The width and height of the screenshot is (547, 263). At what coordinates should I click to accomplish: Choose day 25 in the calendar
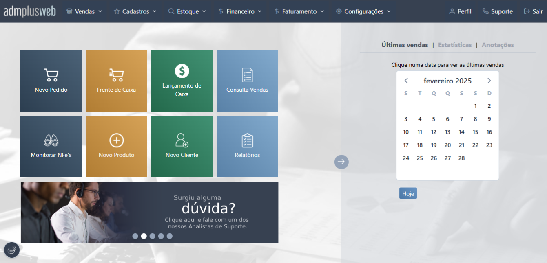(x=420, y=158)
